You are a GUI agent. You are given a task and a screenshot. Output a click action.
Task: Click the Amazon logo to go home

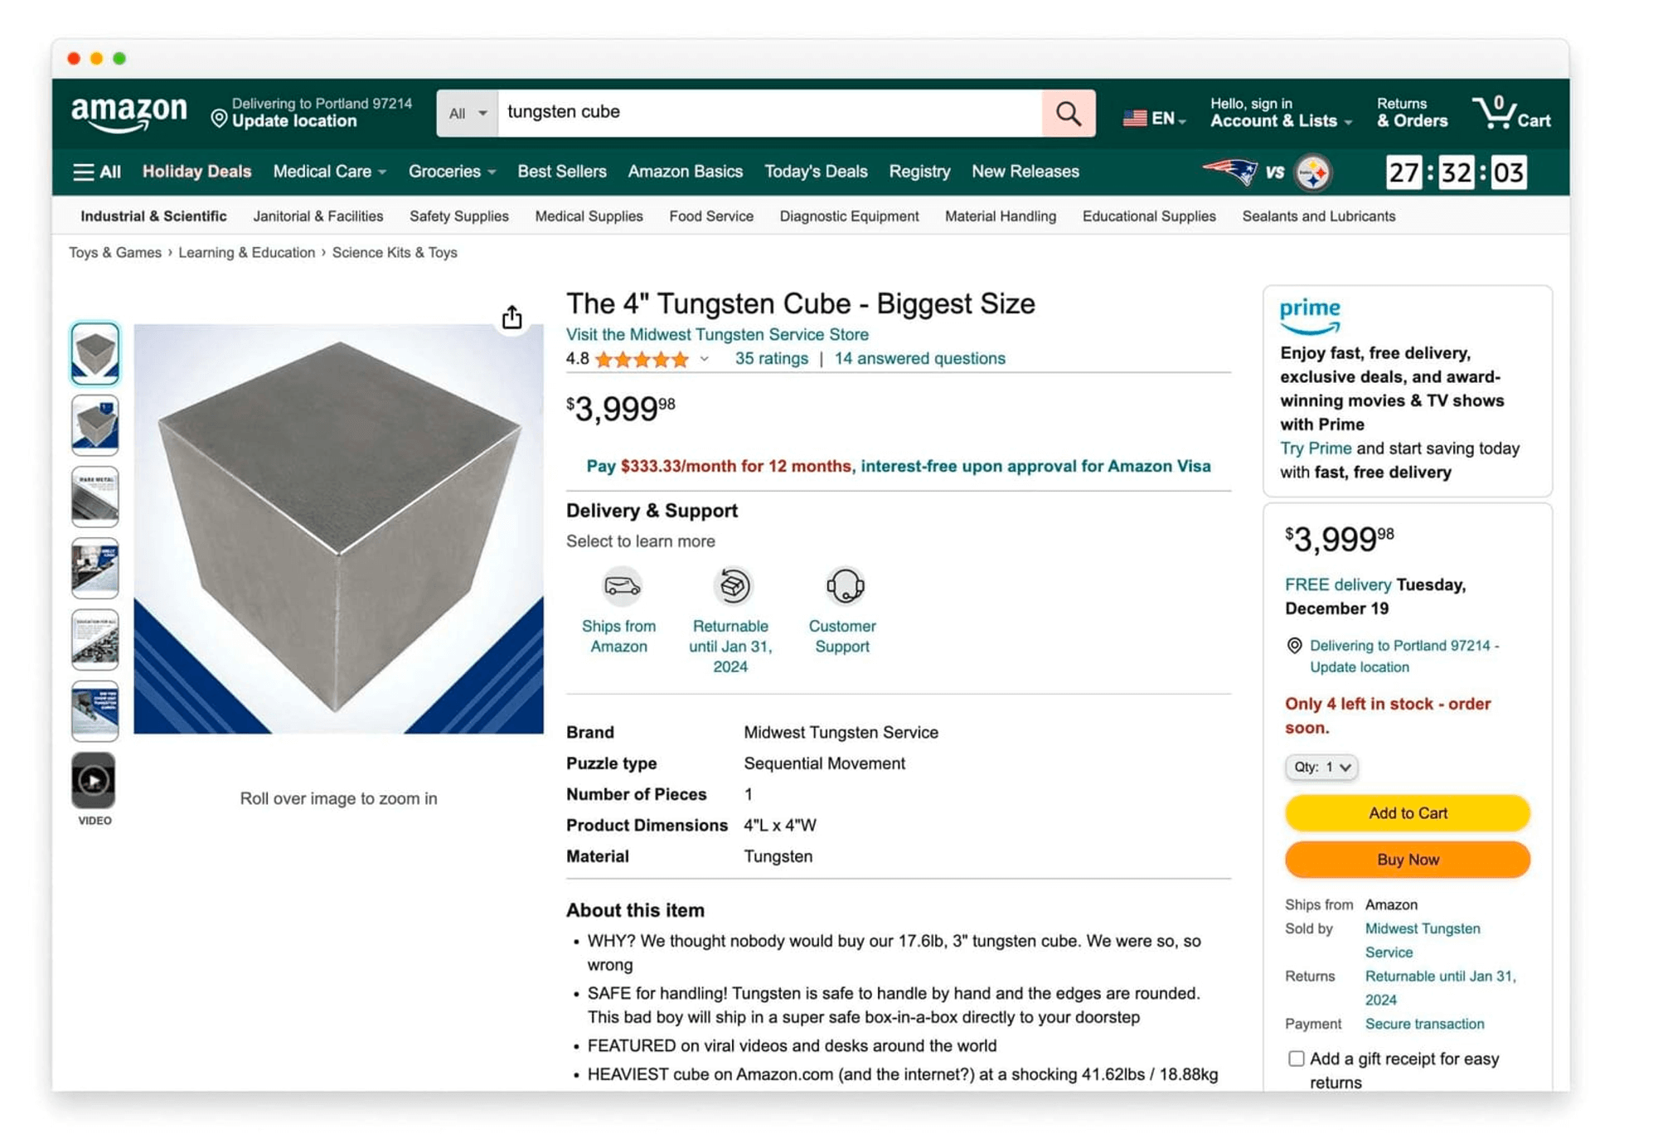click(128, 114)
